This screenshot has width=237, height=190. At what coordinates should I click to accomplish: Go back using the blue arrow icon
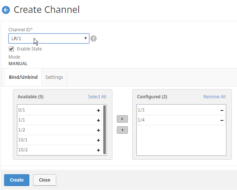[6, 10]
